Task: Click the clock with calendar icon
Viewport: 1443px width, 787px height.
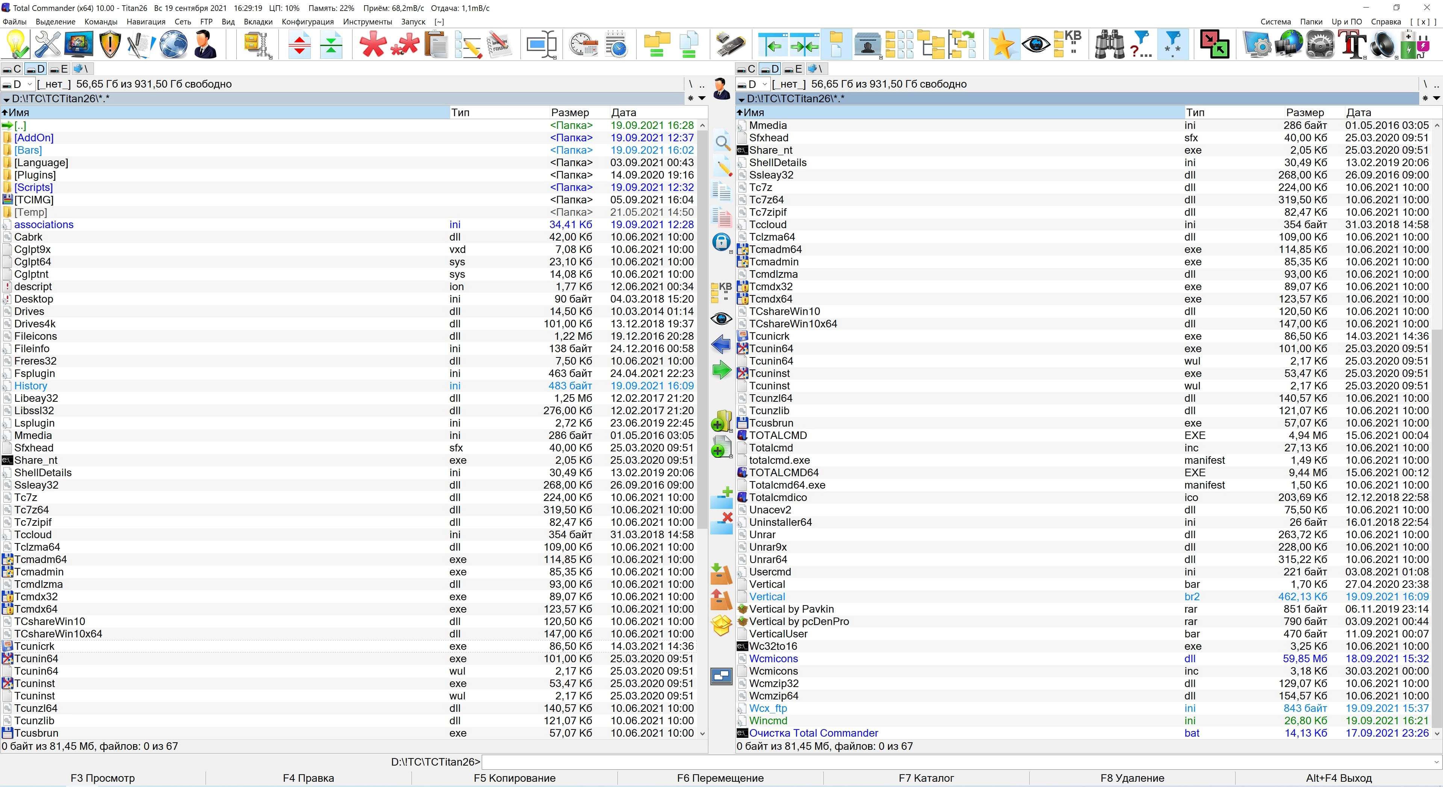Action: [583, 44]
